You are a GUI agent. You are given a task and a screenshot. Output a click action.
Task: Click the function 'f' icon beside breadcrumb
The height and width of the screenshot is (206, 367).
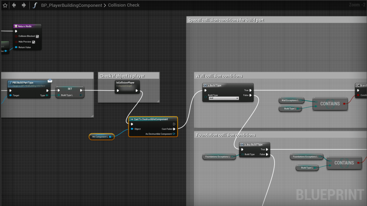click(35, 5)
